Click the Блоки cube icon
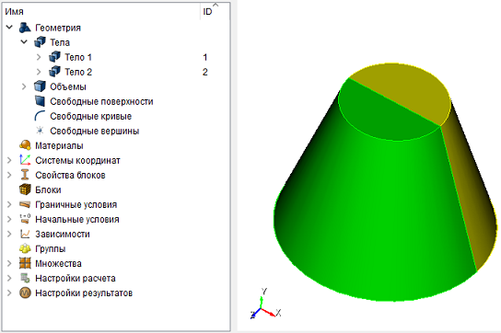Image resolution: width=501 pixels, height=333 pixels. (x=25, y=189)
